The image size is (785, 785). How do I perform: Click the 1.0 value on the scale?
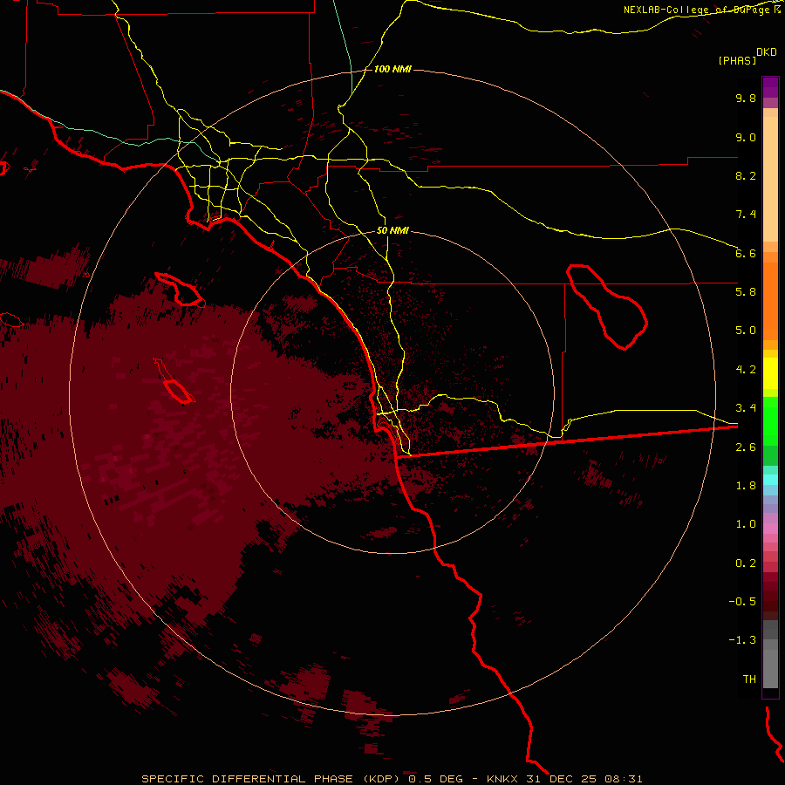(x=746, y=524)
